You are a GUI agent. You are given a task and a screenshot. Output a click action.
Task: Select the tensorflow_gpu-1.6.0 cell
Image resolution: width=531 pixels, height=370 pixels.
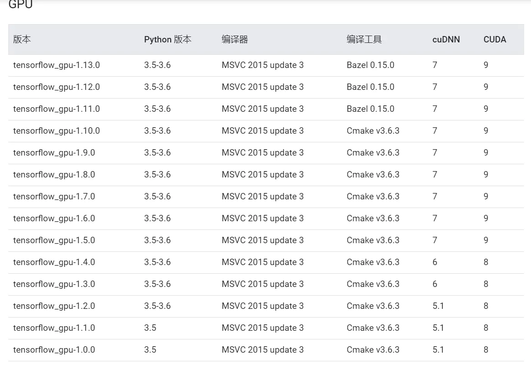(x=54, y=219)
